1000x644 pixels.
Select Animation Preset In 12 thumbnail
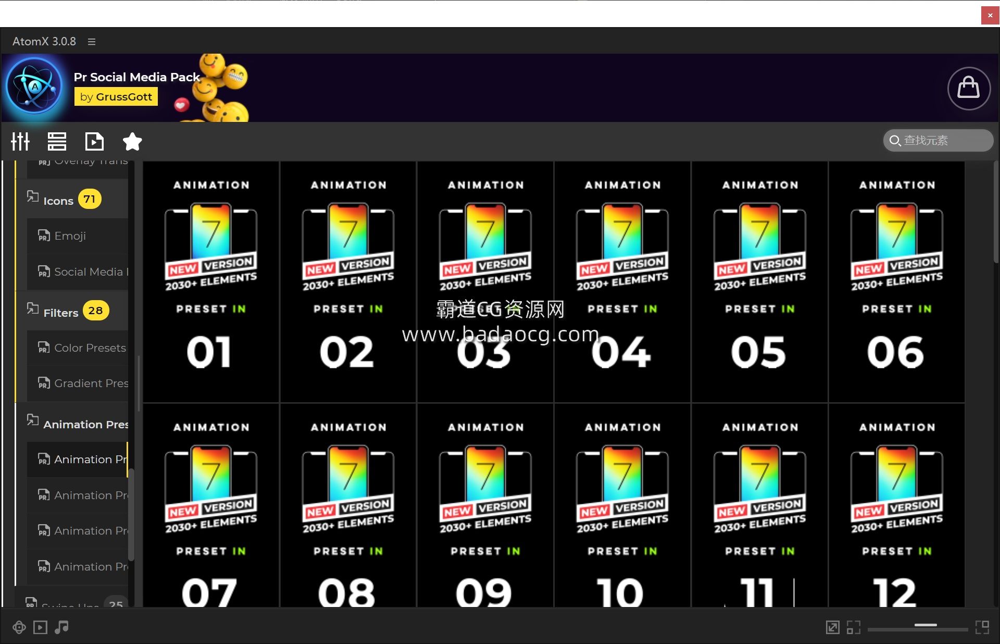pos(897,505)
